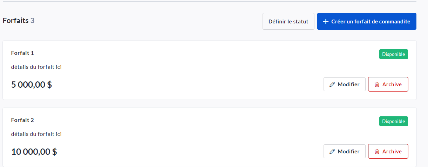Click the pencil icon for Forfait 1
Screen dimensions: 428x167
click(x=332, y=84)
